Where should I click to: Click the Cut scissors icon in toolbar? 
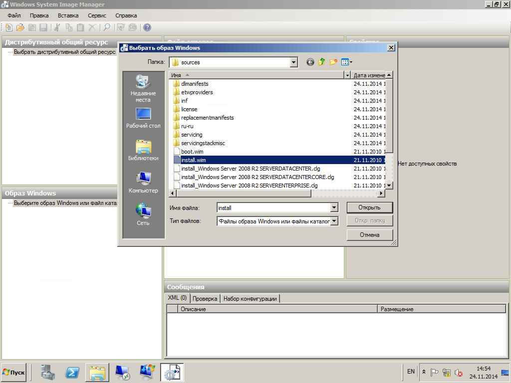[57, 28]
